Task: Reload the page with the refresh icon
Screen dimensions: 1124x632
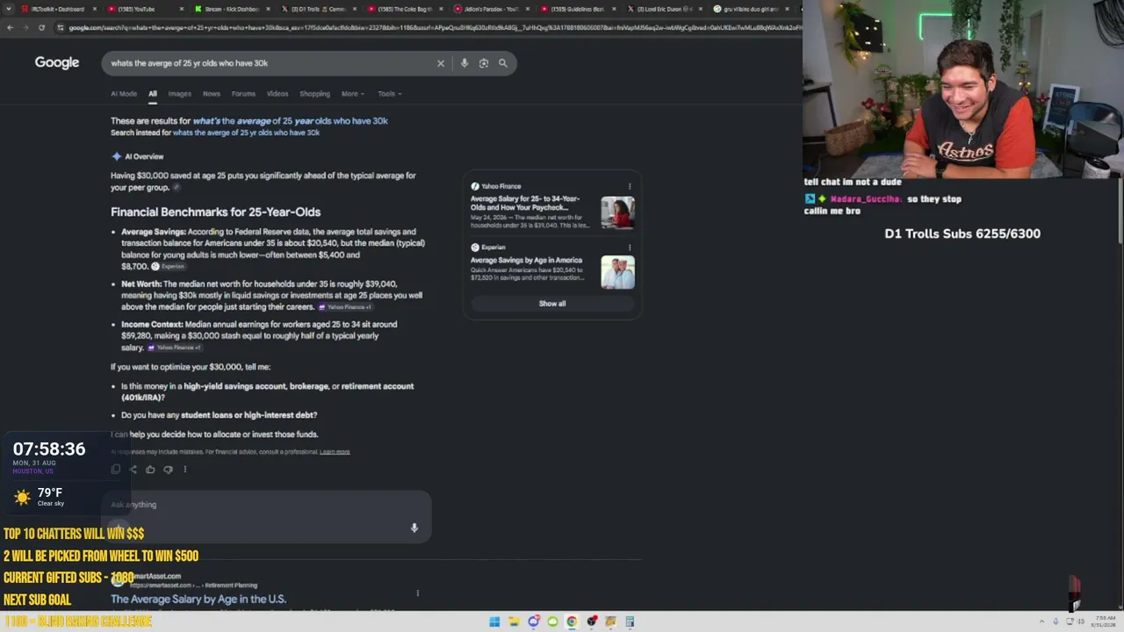Action: coord(41,28)
